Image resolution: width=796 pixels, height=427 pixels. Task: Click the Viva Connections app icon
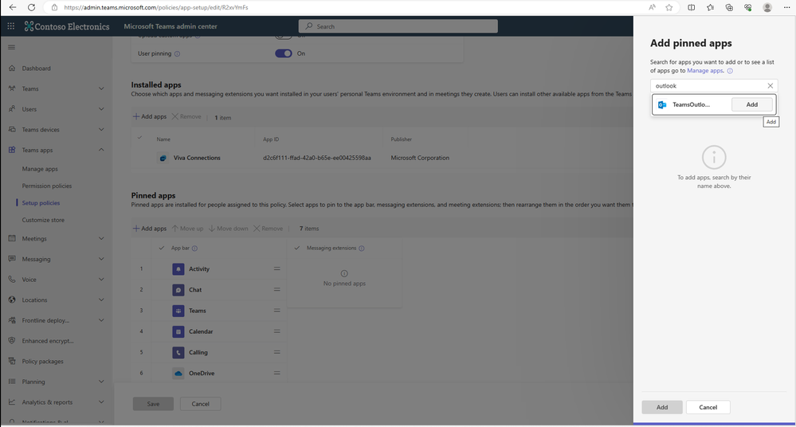[163, 158]
